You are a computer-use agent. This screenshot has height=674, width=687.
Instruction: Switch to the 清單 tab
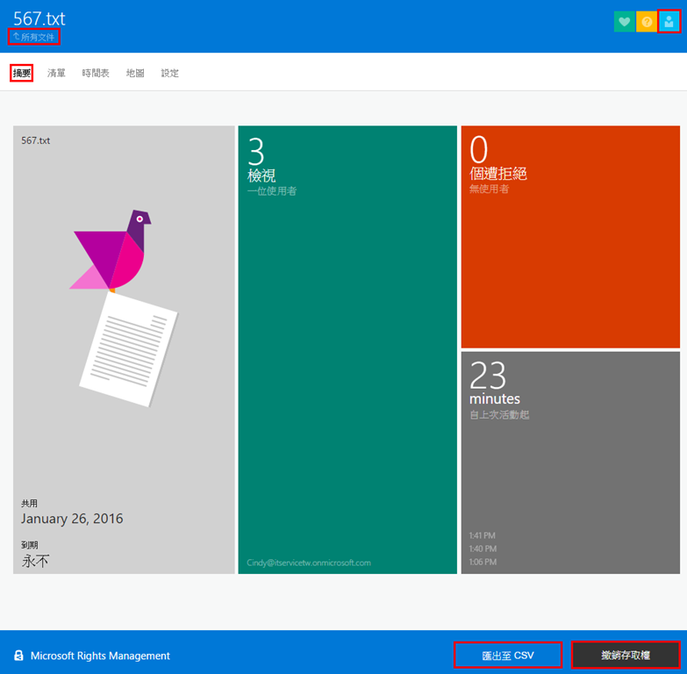click(56, 73)
